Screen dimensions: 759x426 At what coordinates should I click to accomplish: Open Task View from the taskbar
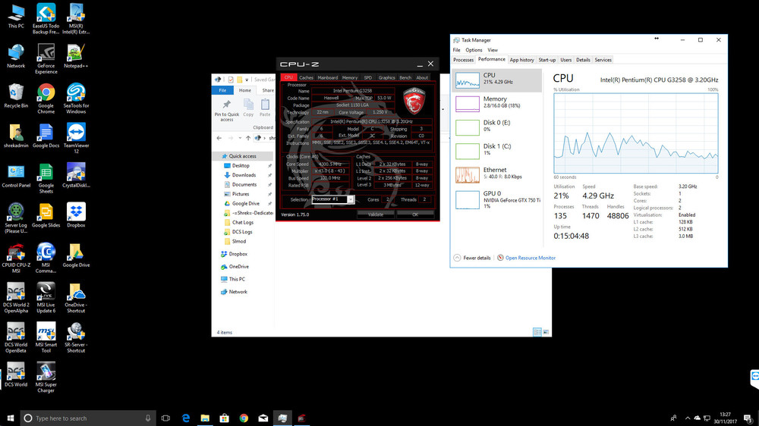[165, 418]
